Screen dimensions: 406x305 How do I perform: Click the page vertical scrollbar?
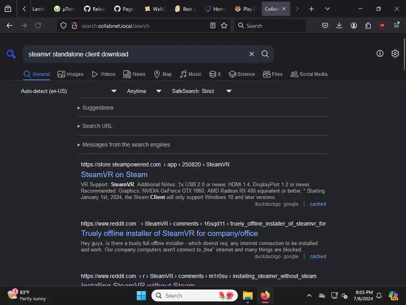click(404, 54)
